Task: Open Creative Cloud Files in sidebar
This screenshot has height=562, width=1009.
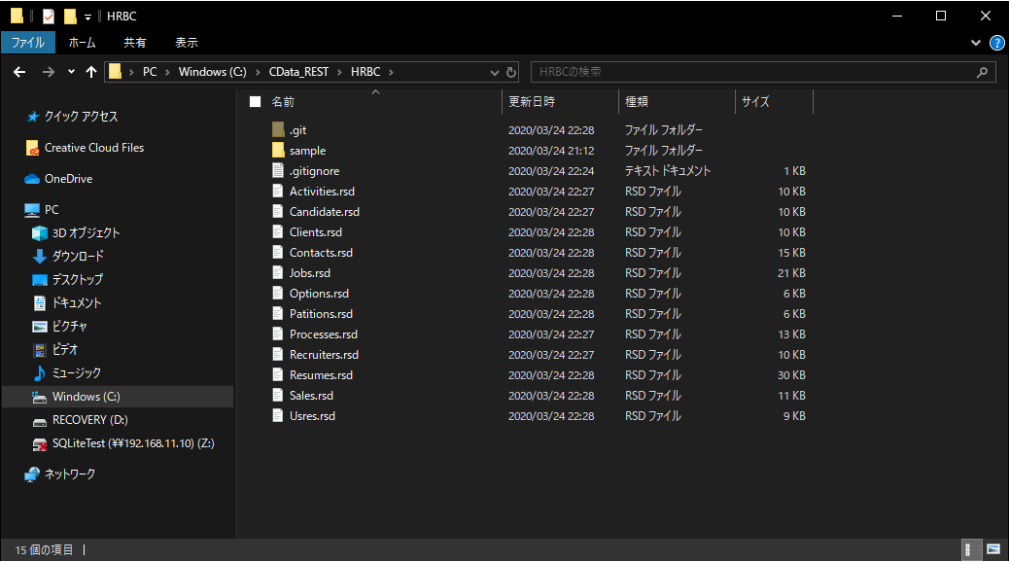Action: 94,148
